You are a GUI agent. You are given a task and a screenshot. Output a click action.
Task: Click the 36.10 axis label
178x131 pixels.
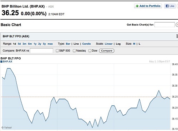[175, 129]
